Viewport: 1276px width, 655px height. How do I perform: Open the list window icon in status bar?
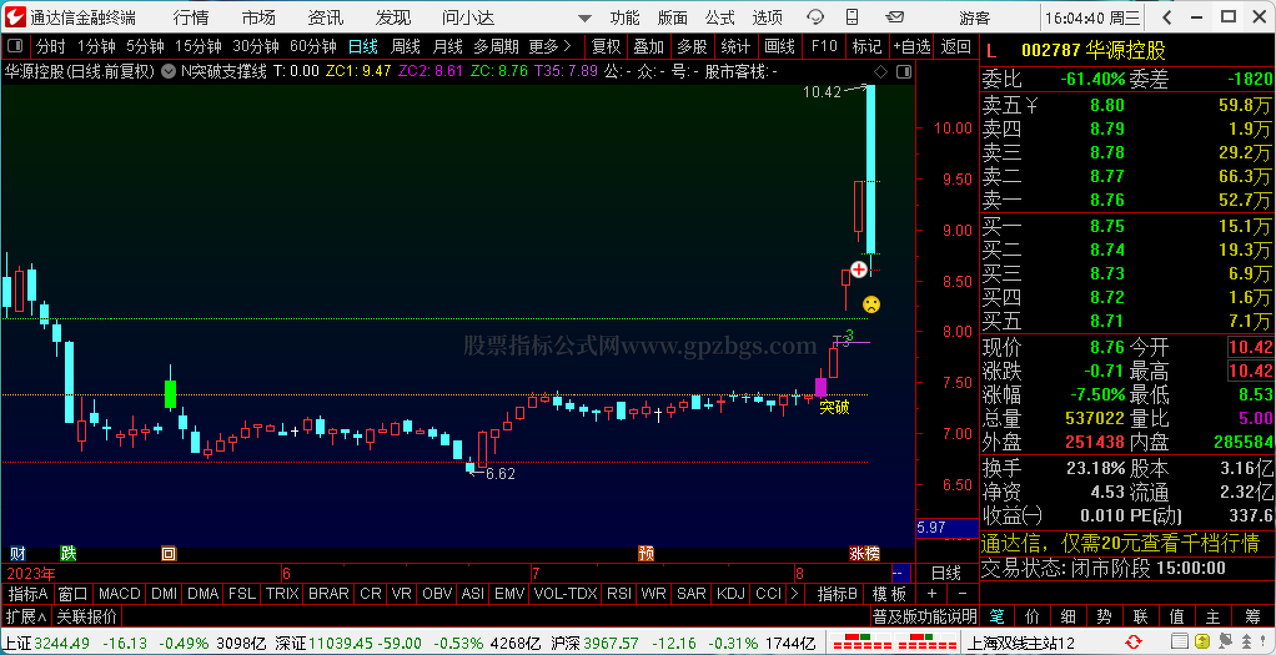[x=1179, y=642]
